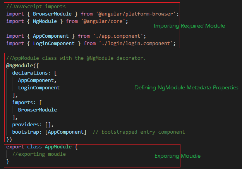Screen dimensions: 242x169
Task: Click NgModule in the second import
Action: (45, 21)
